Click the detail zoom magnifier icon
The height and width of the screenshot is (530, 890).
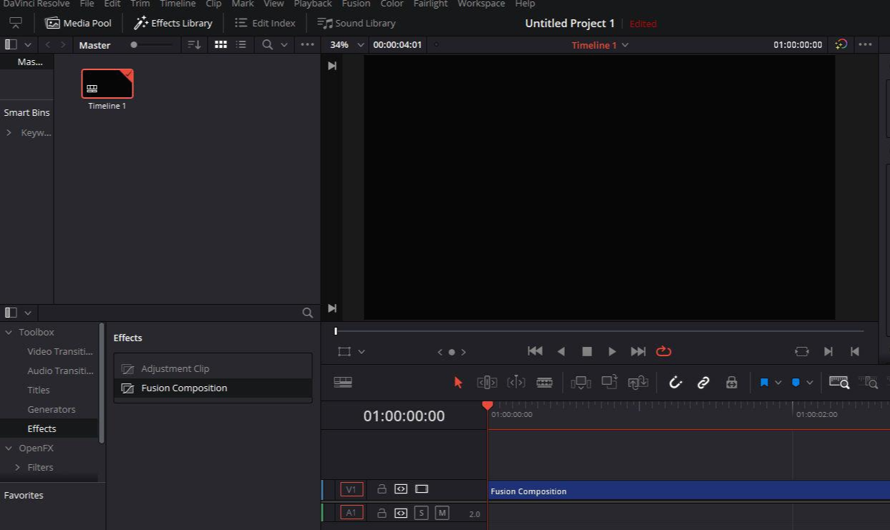(868, 383)
